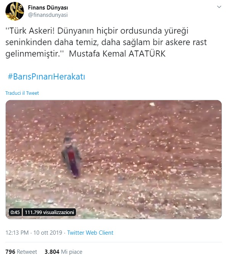Click the 796 retweet count number

(10, 252)
